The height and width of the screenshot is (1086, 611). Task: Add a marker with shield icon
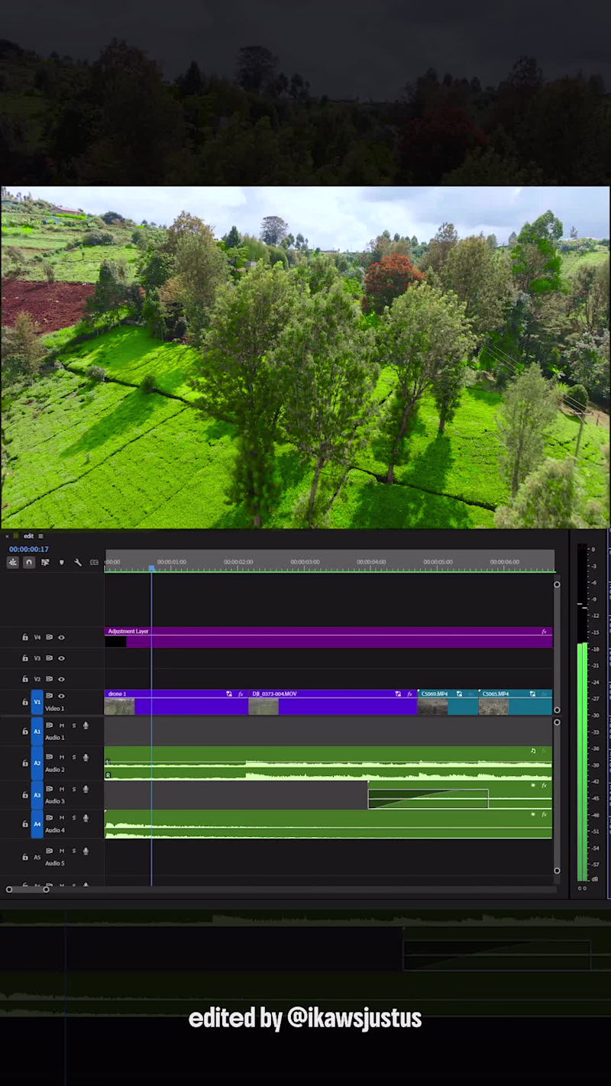pyautogui.click(x=62, y=562)
